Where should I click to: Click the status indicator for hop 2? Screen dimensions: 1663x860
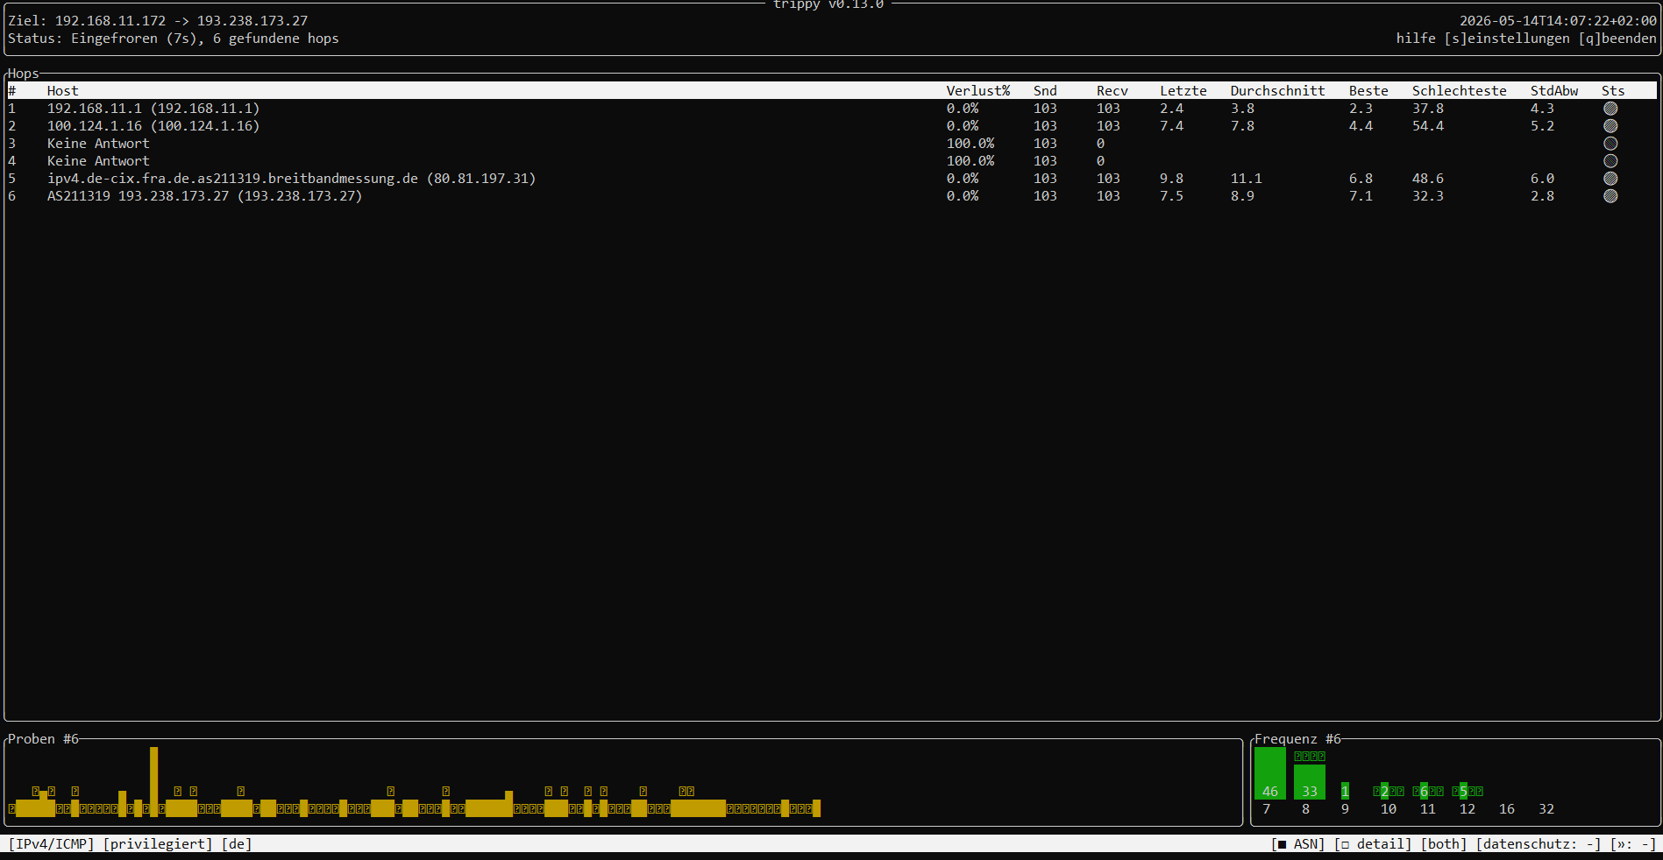point(1610,126)
